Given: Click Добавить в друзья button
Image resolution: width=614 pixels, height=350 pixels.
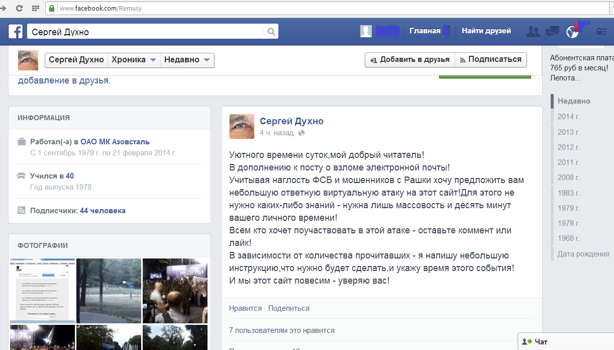Looking at the screenshot, I should tap(410, 59).
